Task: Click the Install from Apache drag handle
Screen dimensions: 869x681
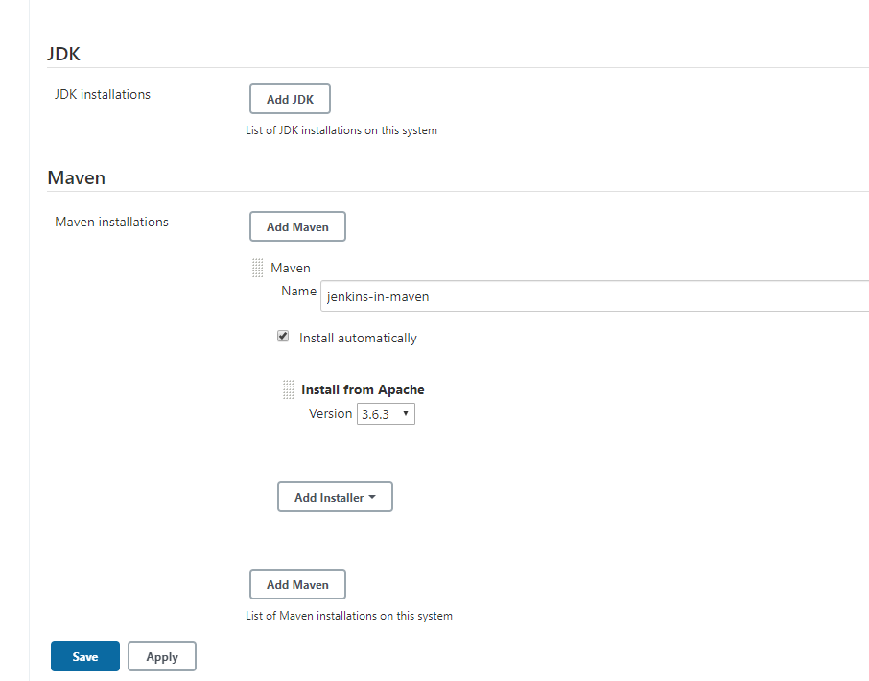Action: 288,389
